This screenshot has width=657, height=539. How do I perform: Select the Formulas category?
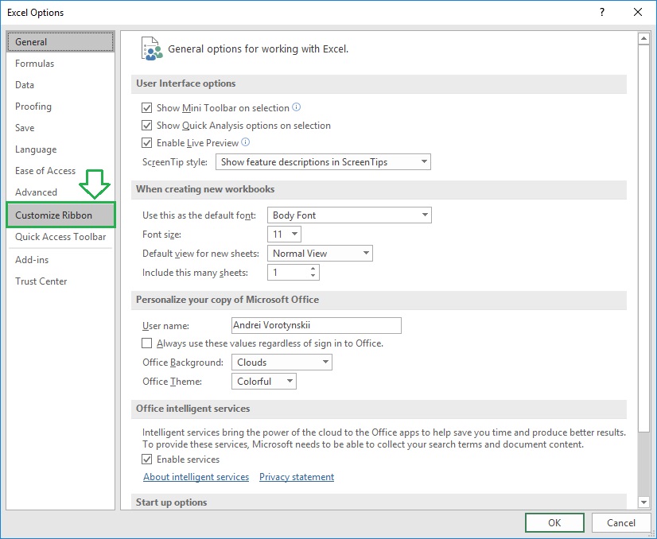coord(60,64)
